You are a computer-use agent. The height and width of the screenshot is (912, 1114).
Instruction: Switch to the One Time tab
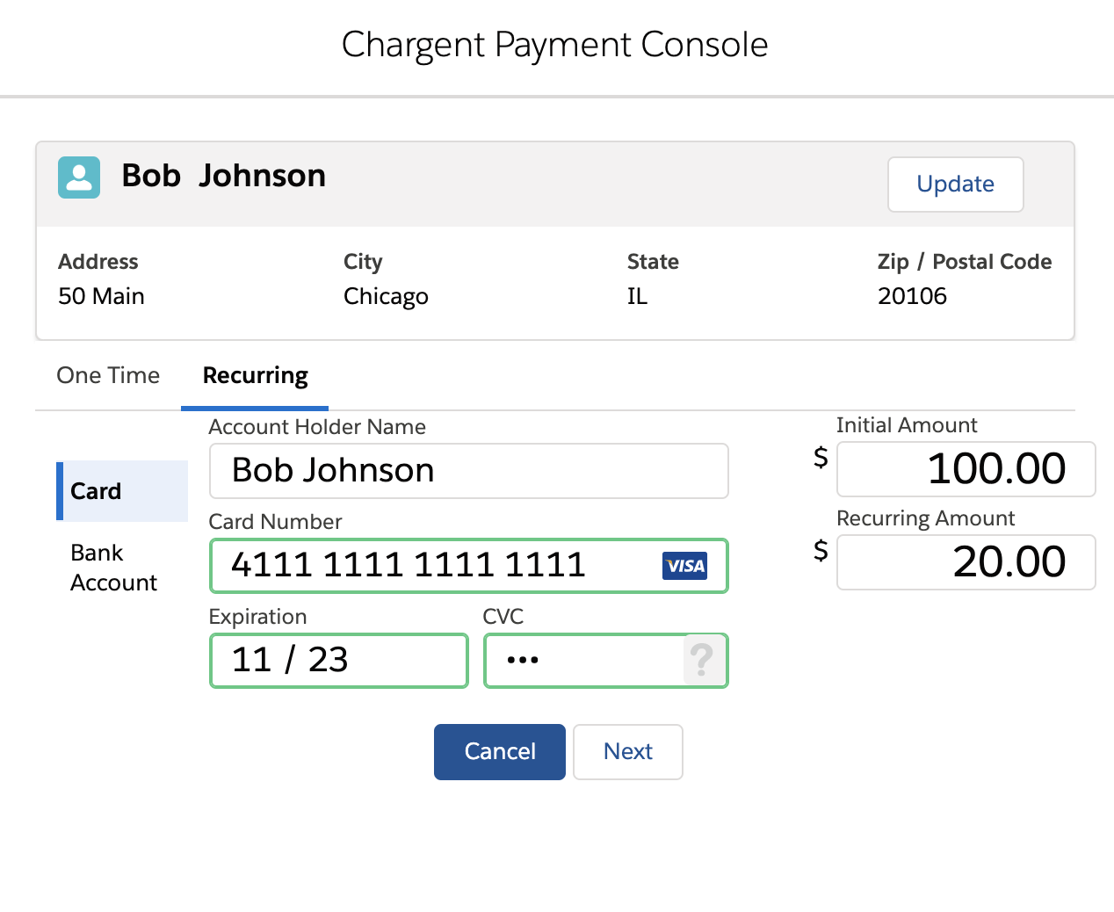[107, 375]
